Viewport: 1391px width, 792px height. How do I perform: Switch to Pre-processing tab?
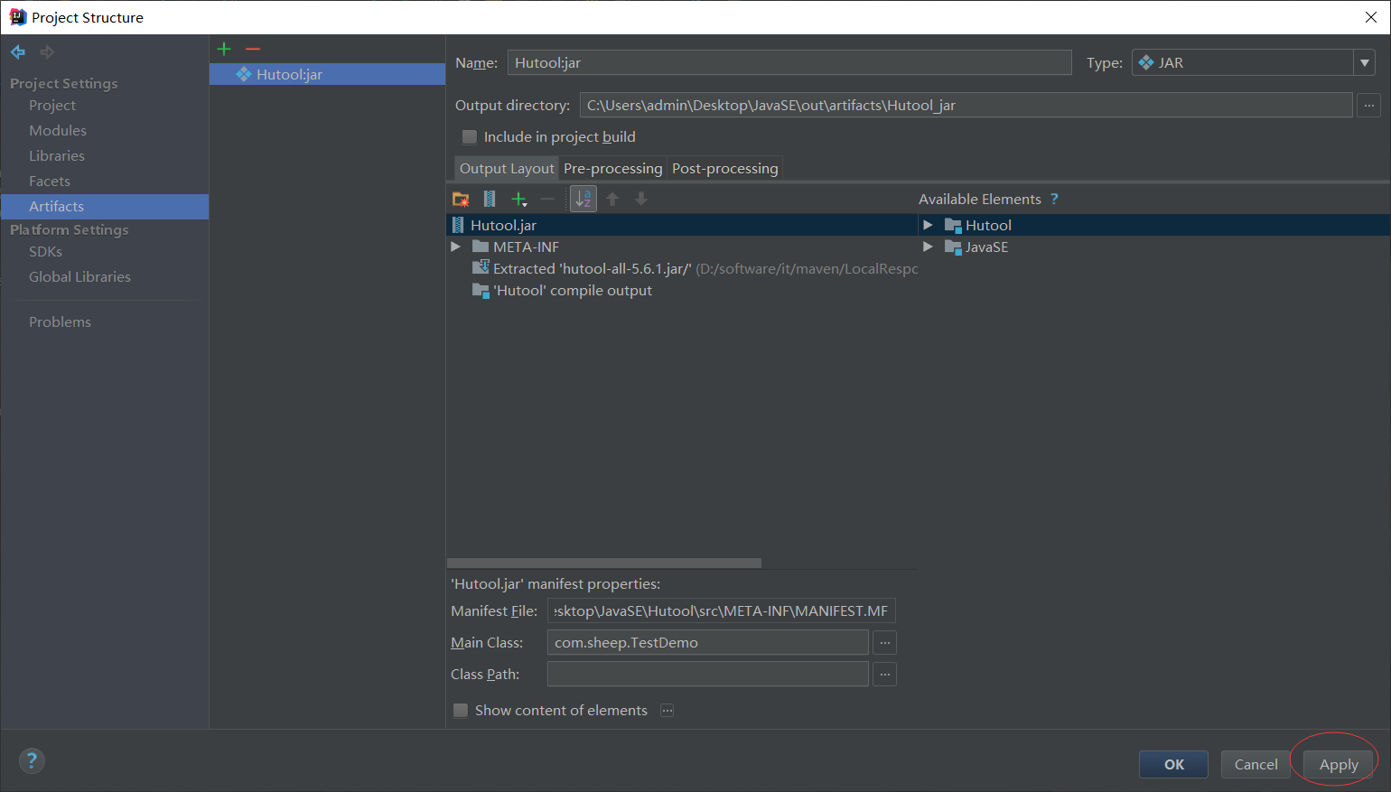(x=613, y=168)
